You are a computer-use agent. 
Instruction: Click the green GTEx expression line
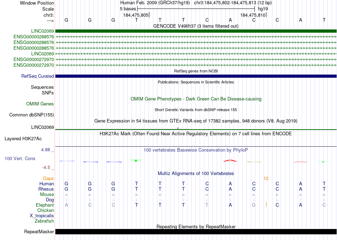196,130
